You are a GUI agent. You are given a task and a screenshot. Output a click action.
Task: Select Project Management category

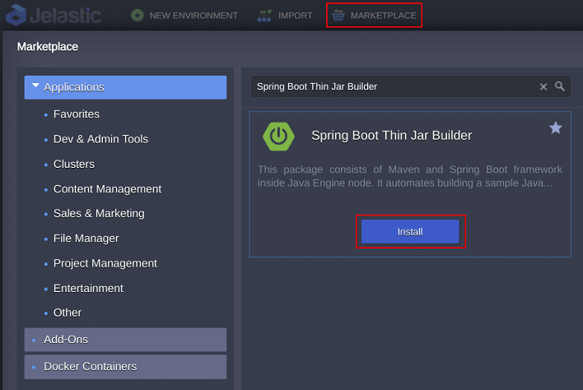coord(105,263)
